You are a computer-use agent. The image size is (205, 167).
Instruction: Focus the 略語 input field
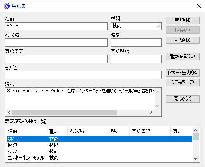pyautogui.click(x=136, y=42)
